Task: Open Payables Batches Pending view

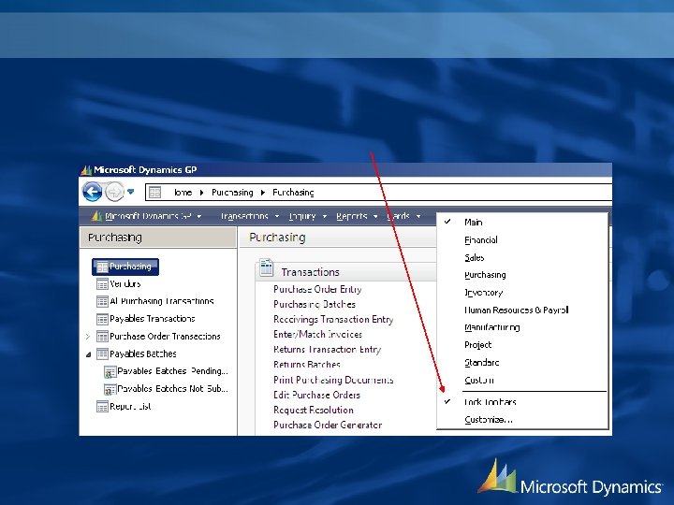Action: [173, 371]
